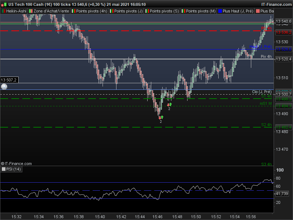Screen dimensions: 293x220
Task: Click the green price tag 13 498,2
Action: [x=283, y=99]
